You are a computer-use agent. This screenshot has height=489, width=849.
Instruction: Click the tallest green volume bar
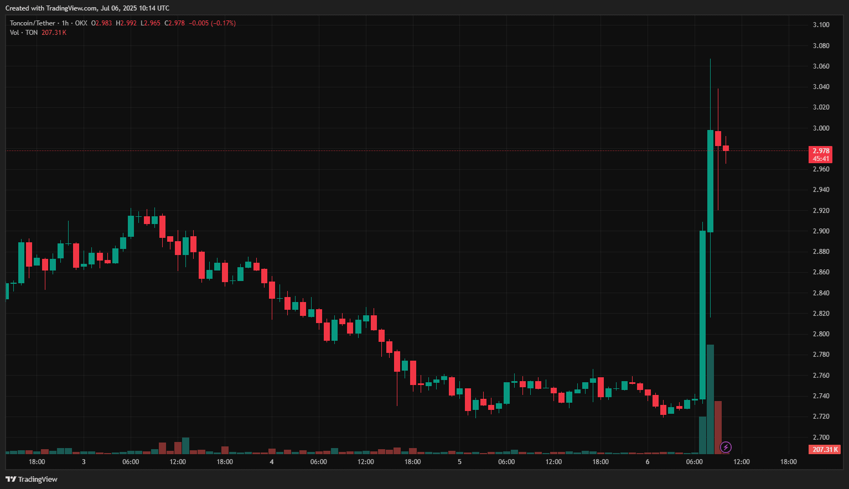click(x=710, y=399)
